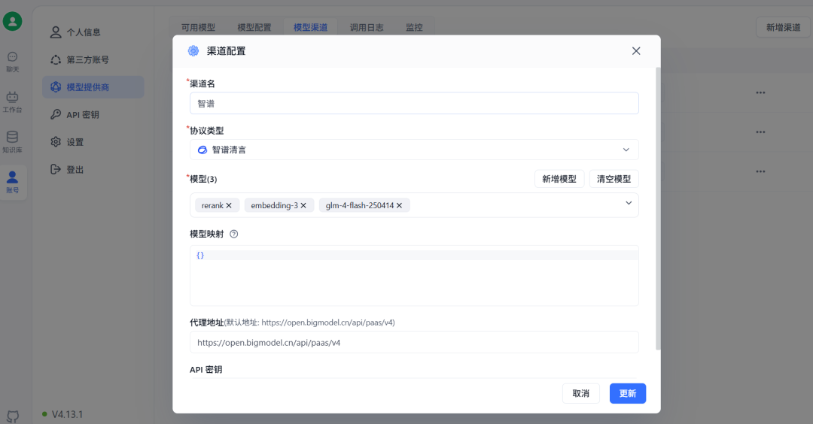Expand the model selection dropdown arrow
The image size is (813, 424).
629,203
